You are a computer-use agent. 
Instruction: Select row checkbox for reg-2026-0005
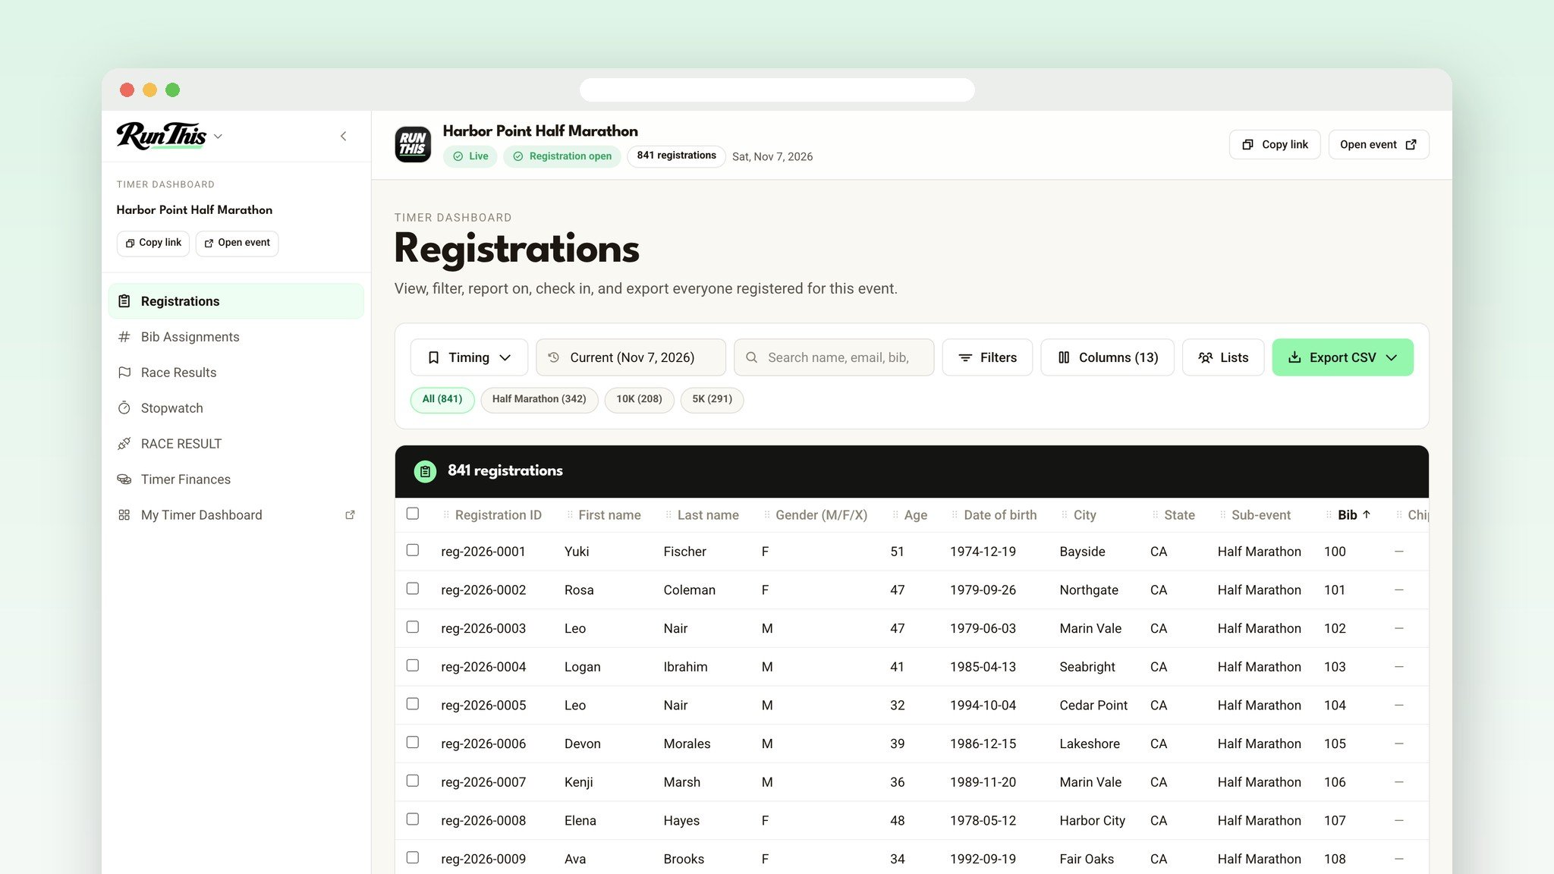pyautogui.click(x=413, y=704)
